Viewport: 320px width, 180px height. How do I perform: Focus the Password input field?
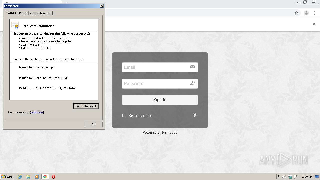point(160,84)
